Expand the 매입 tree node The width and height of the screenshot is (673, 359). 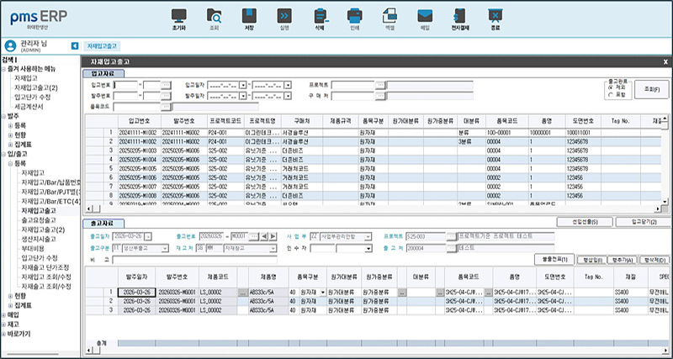4,314
